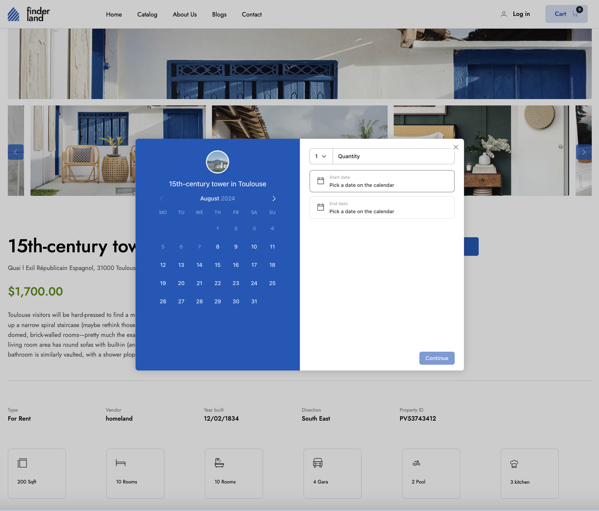Viewport: 599px width, 511px height.
Task: Select start date on the calendar
Action: point(382,181)
